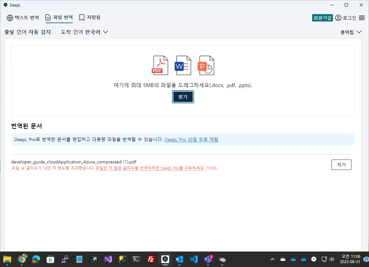
Task: Click the DeepL taskbar icon
Action: tap(165, 259)
